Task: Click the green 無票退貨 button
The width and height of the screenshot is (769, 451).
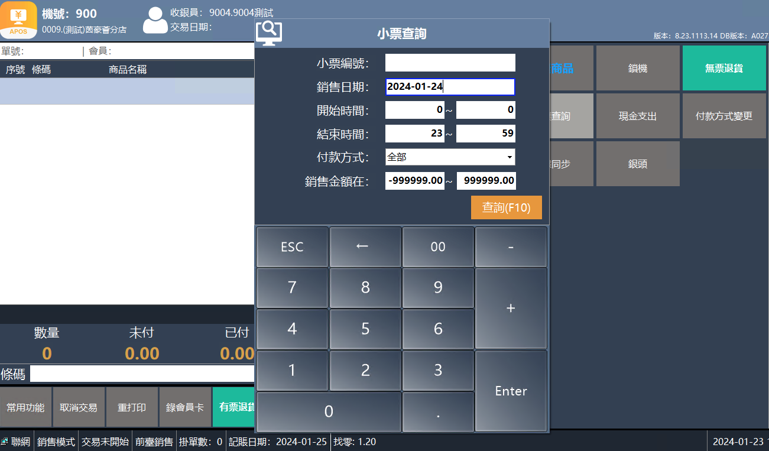Action: 724,68
